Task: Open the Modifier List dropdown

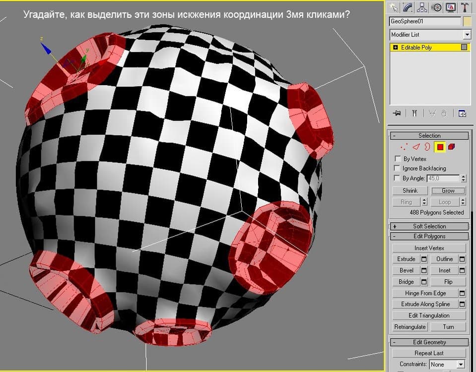Action: (467, 35)
